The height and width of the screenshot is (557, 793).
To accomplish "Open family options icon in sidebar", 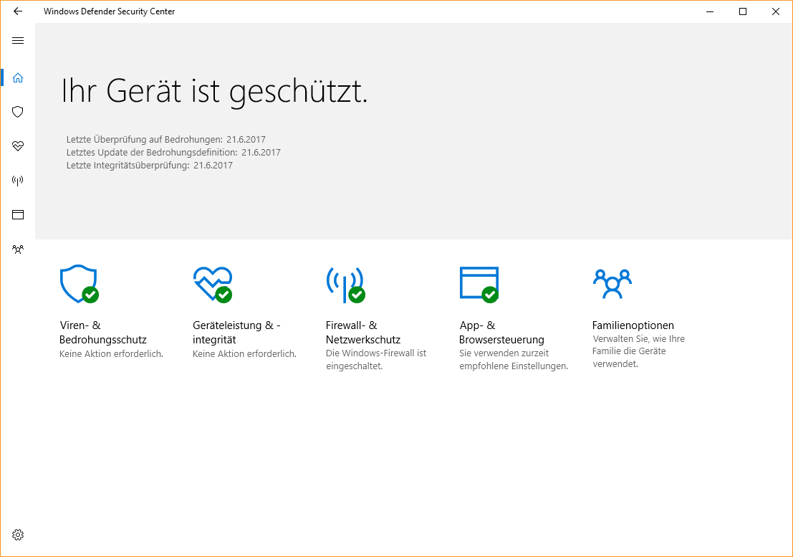I will tap(18, 249).
